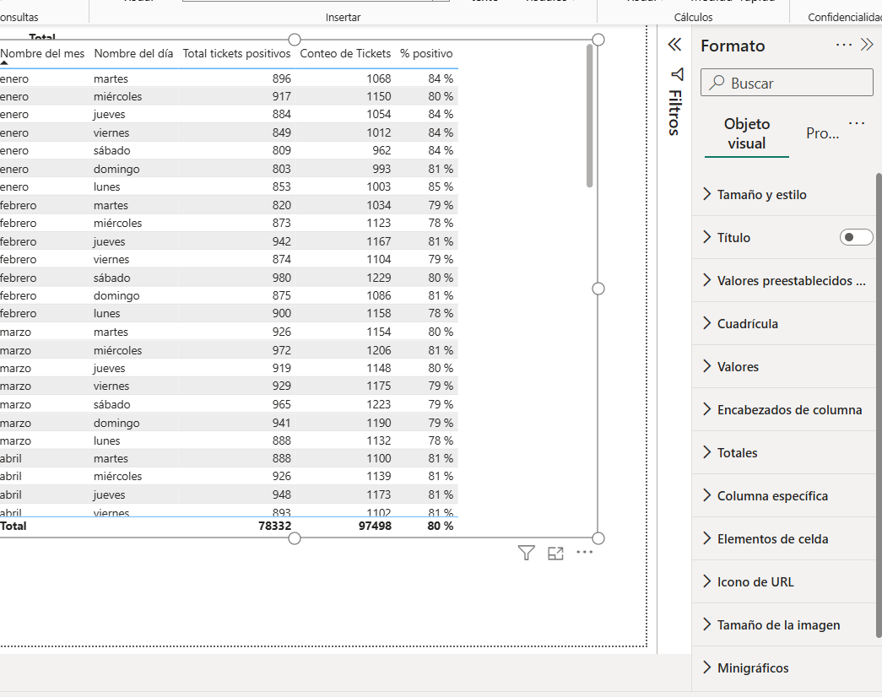This screenshot has height=697, width=882.
Task: Open more options ellipsis below the table
Action: 585,552
